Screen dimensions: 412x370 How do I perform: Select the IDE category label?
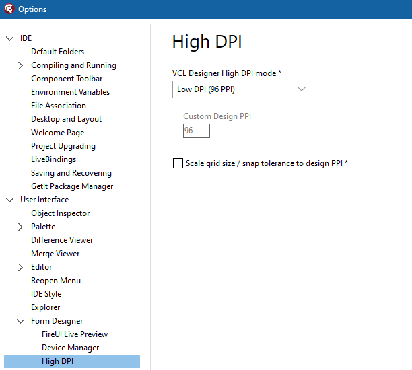click(x=26, y=38)
